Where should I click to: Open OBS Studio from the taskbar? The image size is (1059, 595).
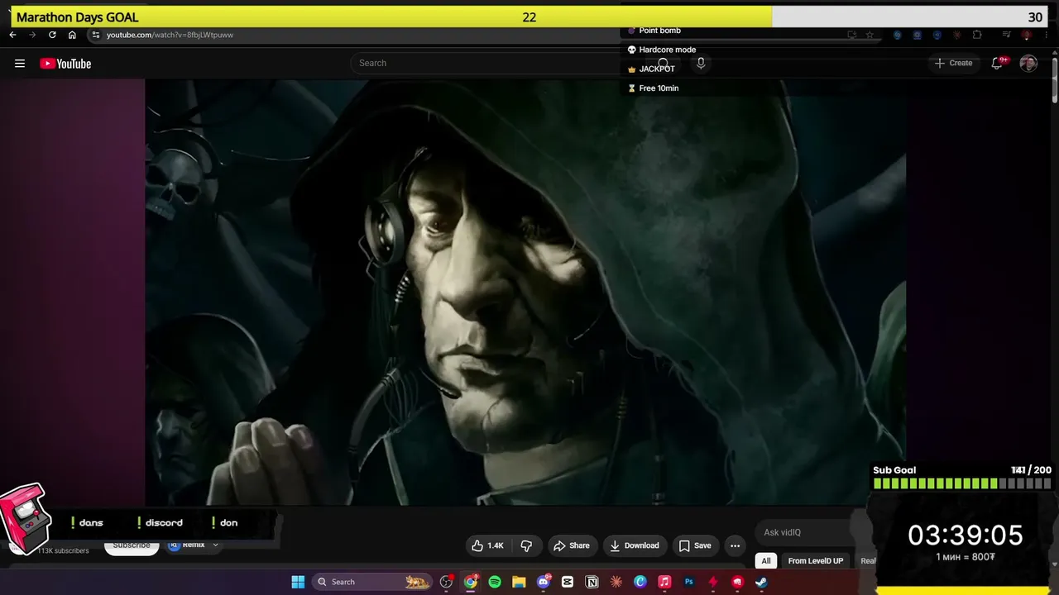point(447,582)
